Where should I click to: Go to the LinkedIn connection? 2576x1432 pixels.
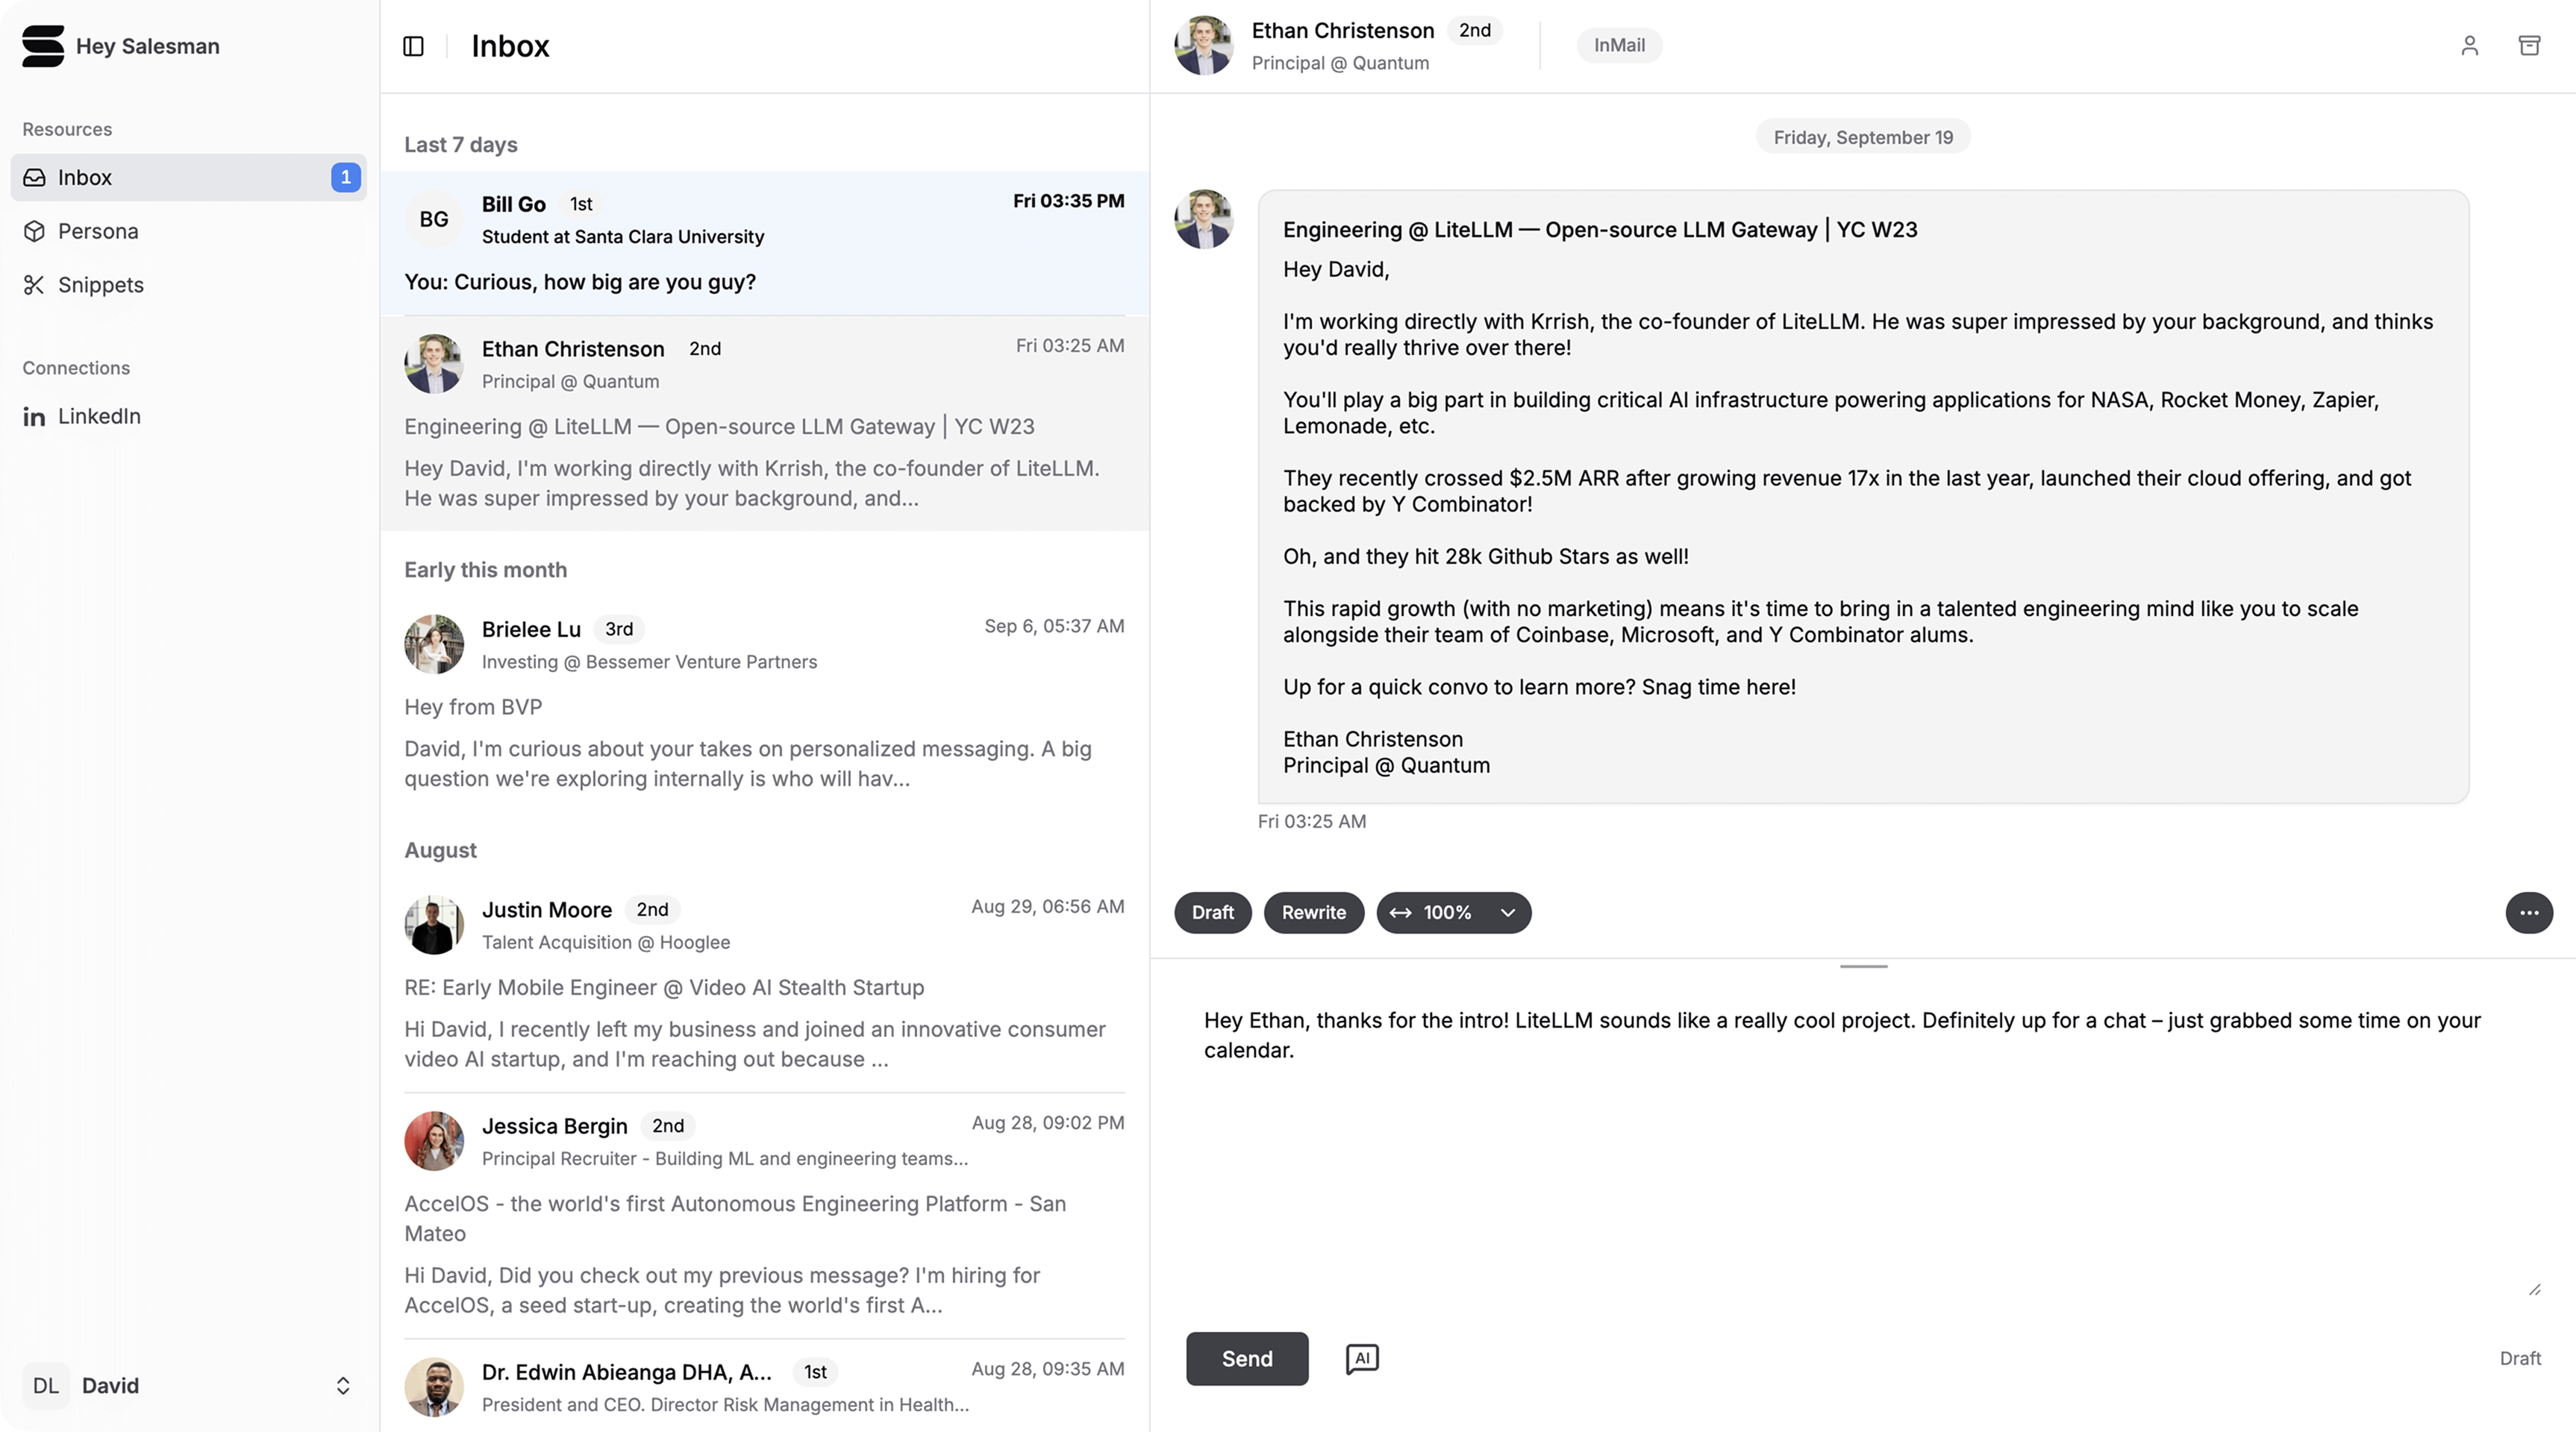pyautogui.click(x=98, y=415)
